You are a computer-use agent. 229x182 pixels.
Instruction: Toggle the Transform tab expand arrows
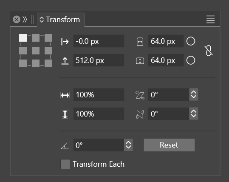click(42, 20)
